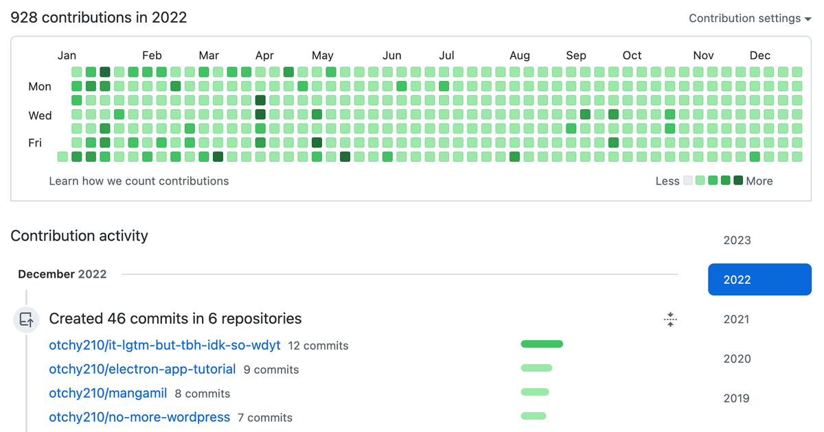Select the 2022 year filter

pos(759,280)
